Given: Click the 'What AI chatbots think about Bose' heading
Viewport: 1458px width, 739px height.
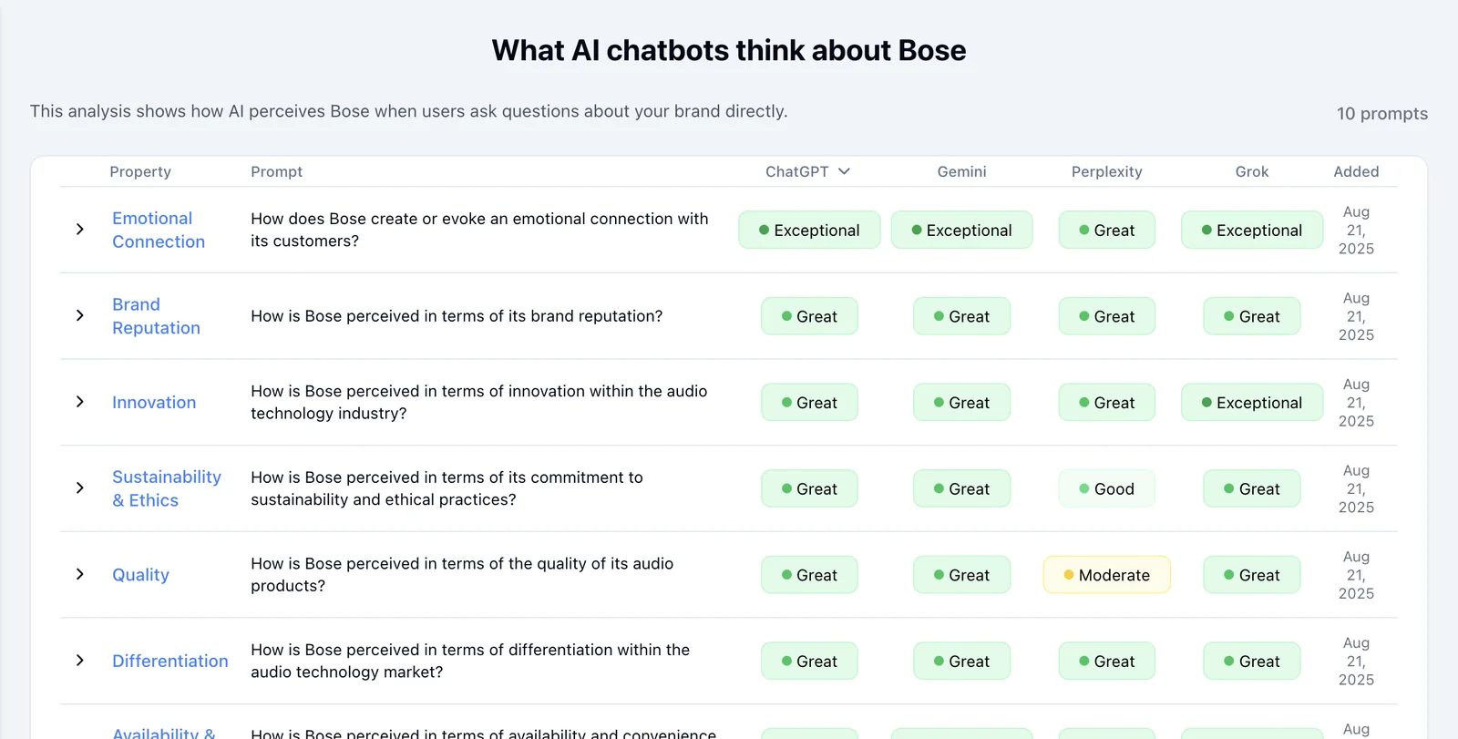Looking at the screenshot, I should [x=729, y=50].
